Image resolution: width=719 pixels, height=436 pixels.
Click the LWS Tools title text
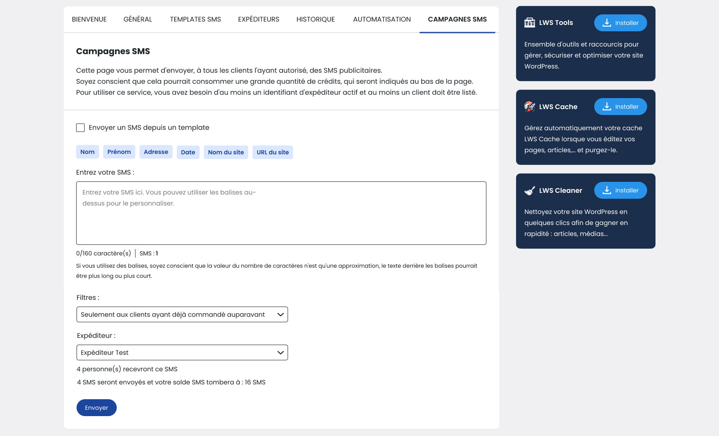(x=556, y=23)
